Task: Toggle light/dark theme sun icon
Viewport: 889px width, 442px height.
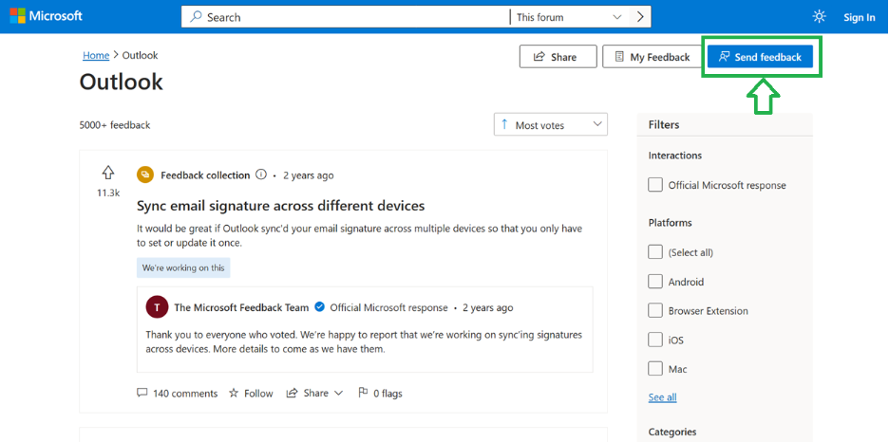Action: click(x=819, y=17)
